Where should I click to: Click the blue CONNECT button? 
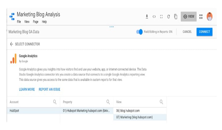click(x=204, y=32)
